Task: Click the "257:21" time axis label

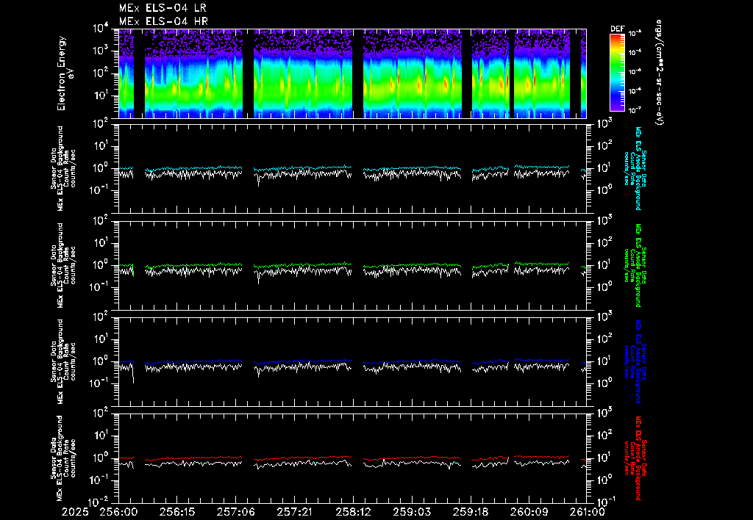Action: point(294,512)
